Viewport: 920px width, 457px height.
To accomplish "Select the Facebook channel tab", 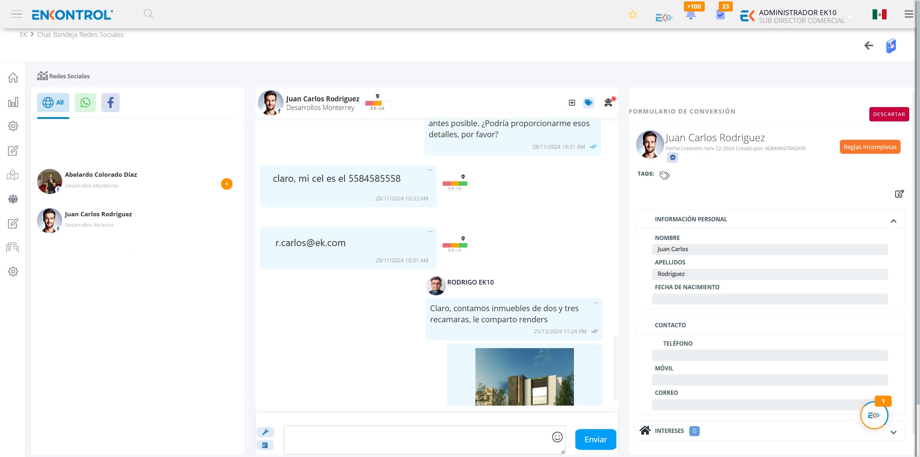I will pyautogui.click(x=110, y=103).
